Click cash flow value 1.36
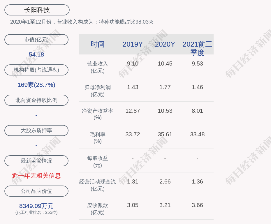Viewport: 271px width, 224px height. (197, 181)
